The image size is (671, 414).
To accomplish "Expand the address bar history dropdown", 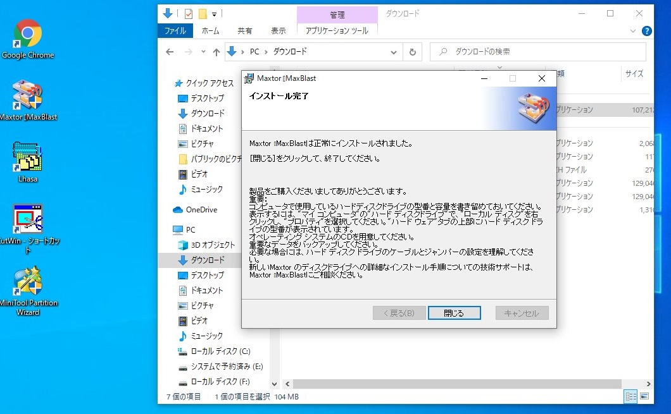I will click(x=393, y=52).
